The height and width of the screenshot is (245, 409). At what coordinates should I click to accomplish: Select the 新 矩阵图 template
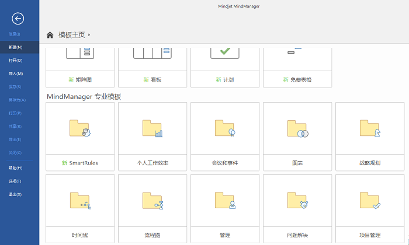(x=80, y=68)
